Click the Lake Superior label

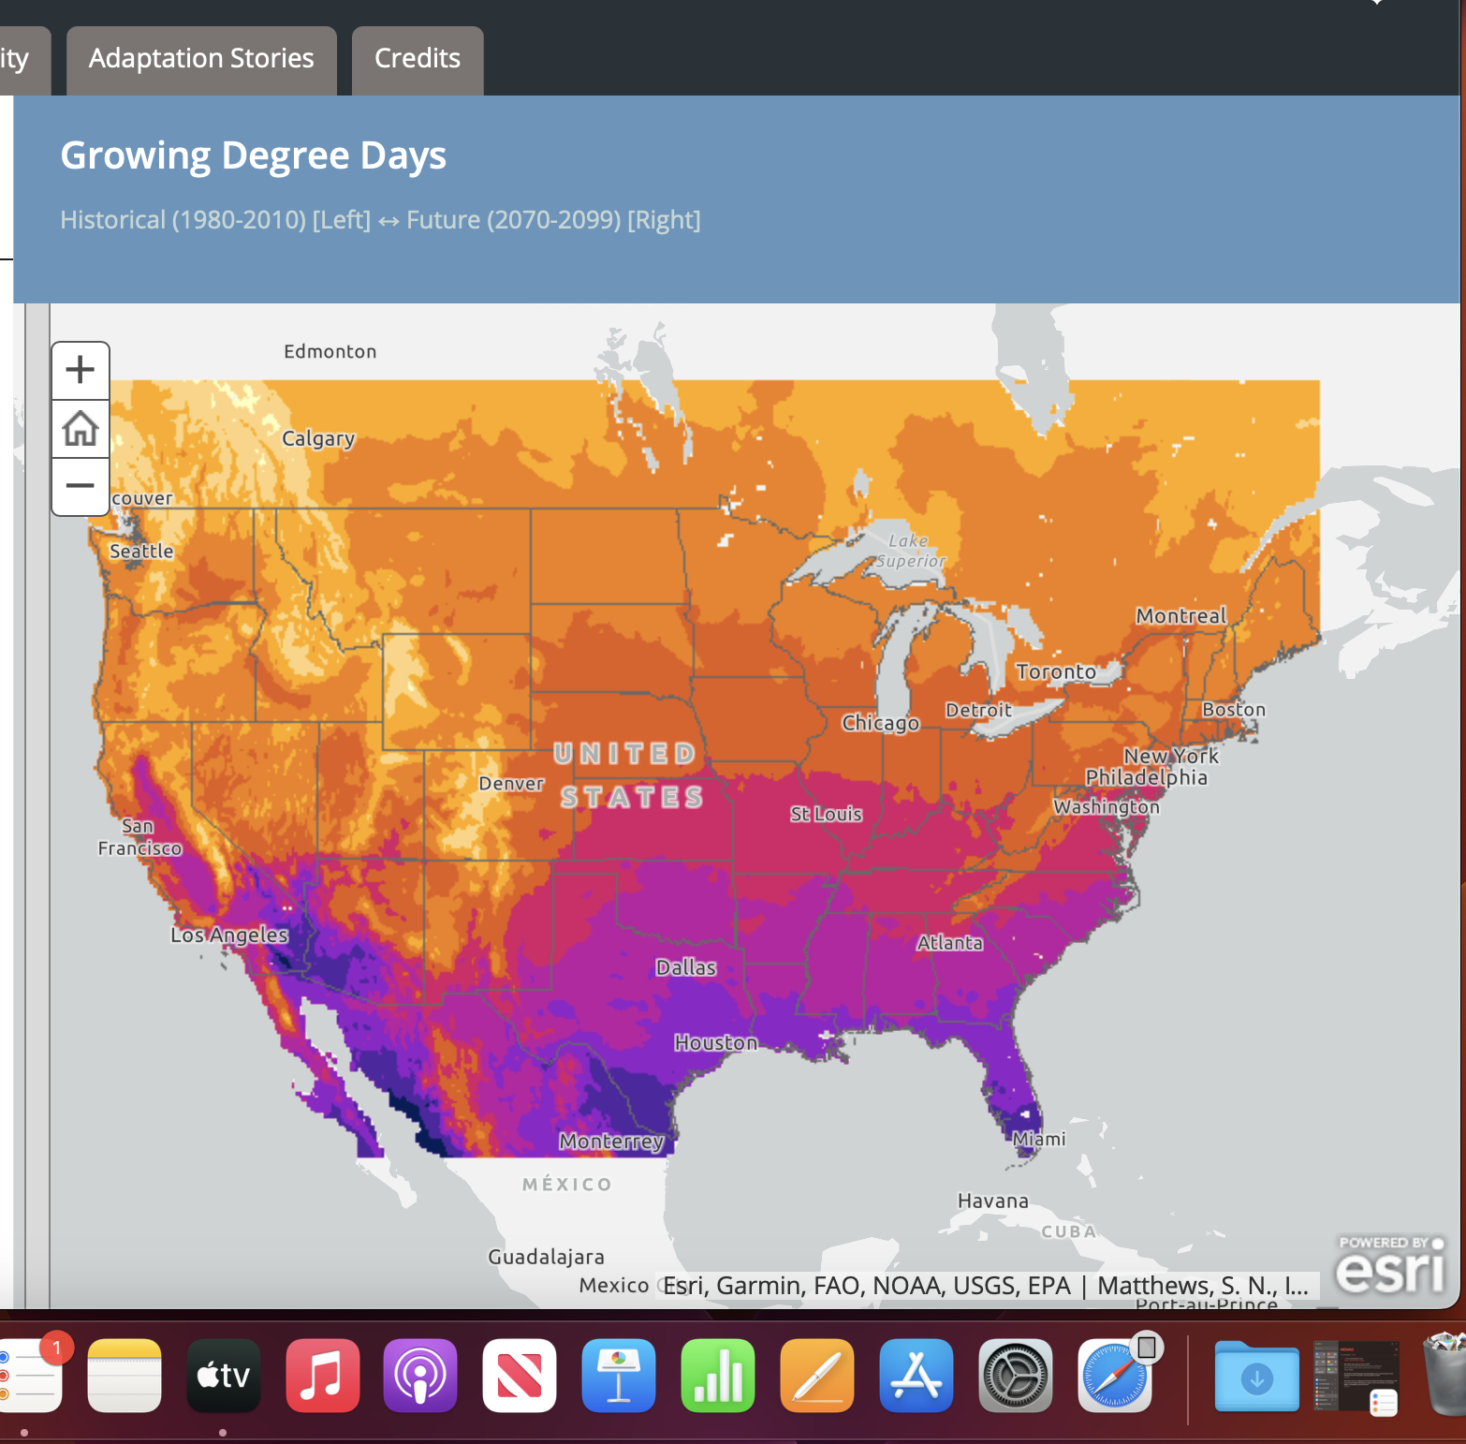pyautogui.click(x=911, y=552)
